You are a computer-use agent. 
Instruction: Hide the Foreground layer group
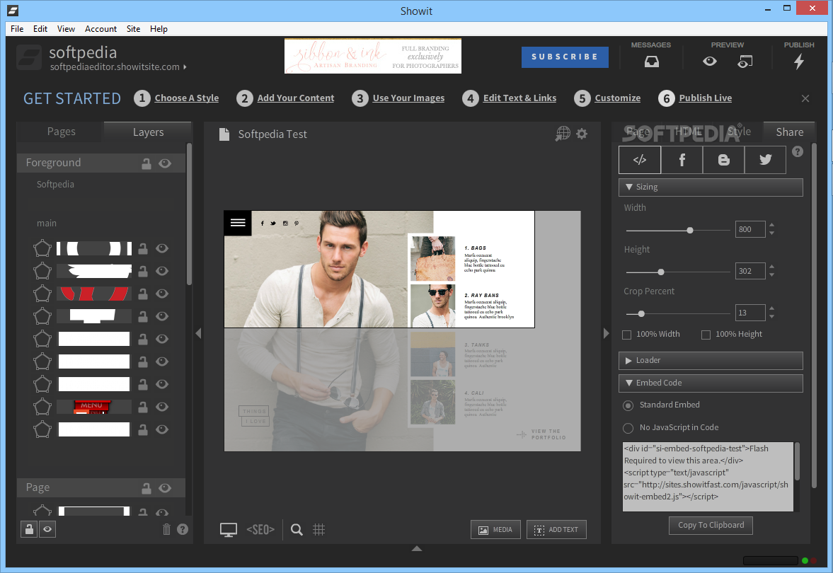click(x=165, y=163)
